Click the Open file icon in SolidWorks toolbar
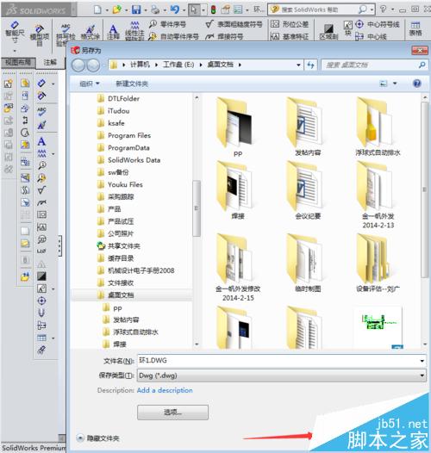 117,9
